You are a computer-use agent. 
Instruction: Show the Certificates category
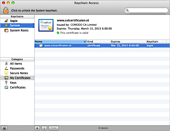(x=17, y=88)
